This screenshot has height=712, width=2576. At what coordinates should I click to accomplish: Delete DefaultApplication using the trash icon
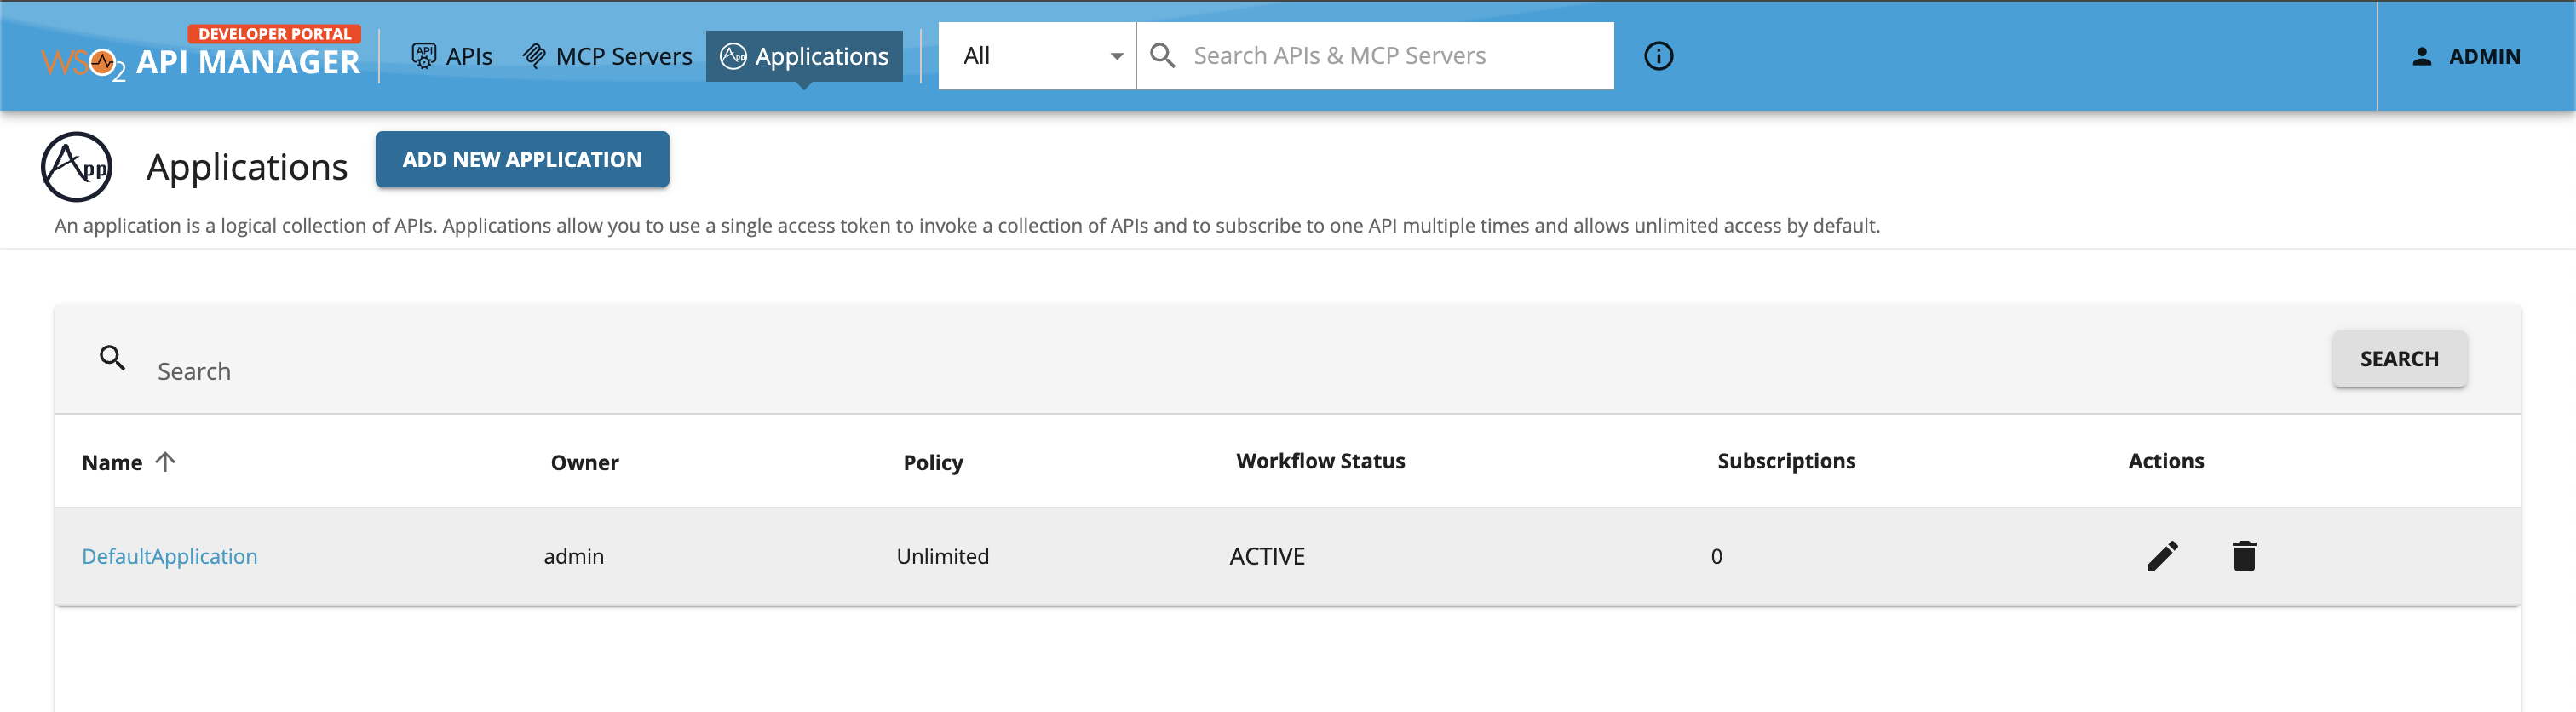click(2243, 556)
